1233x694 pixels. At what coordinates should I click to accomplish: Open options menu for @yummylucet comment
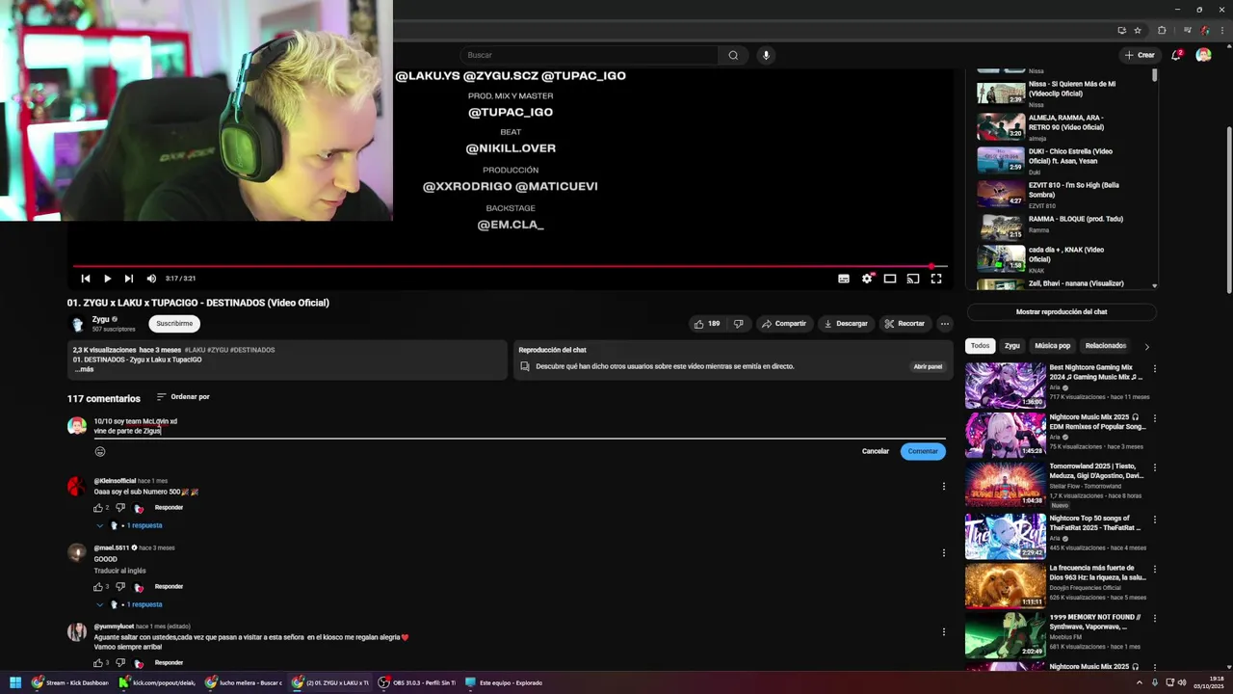944,632
